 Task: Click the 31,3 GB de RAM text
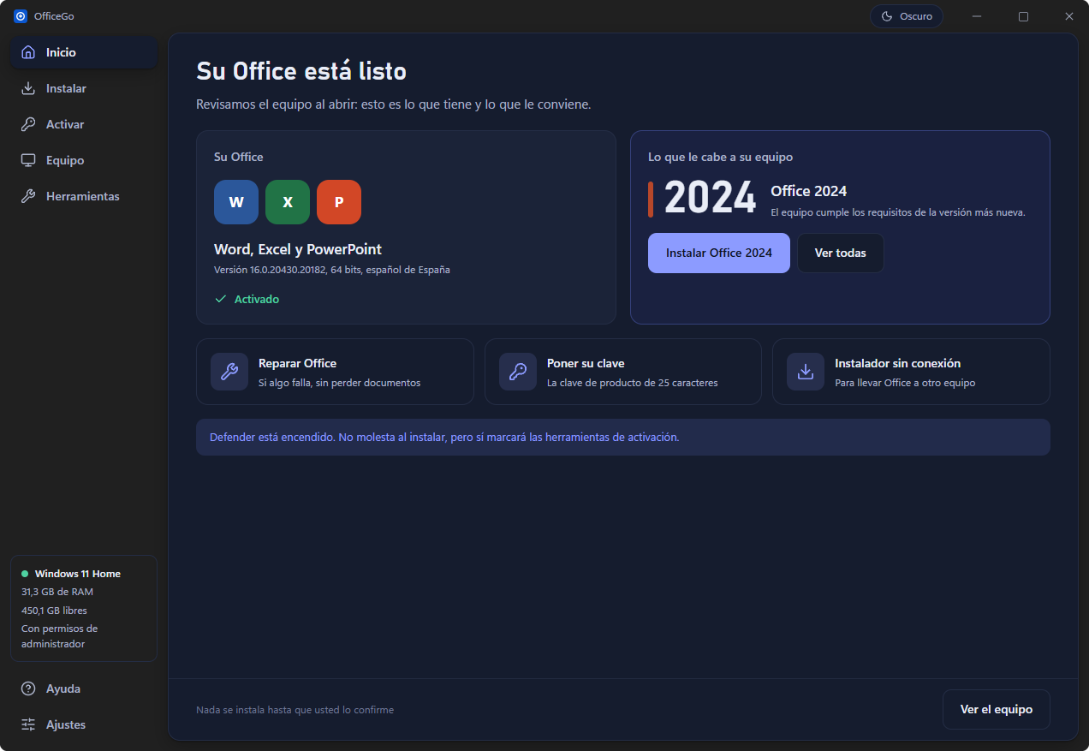(57, 592)
